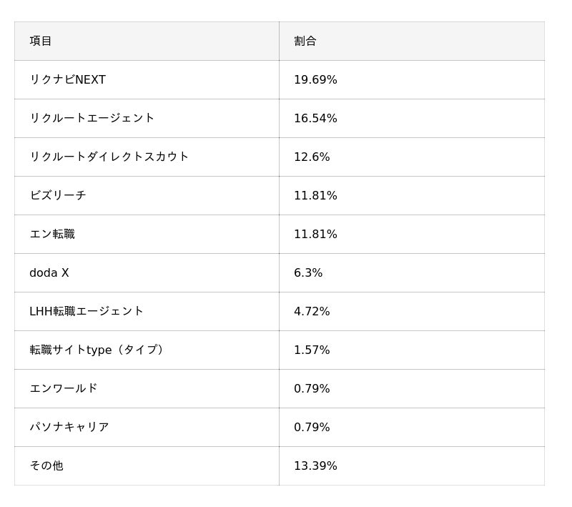
Task: Select the LHH転職エージェント row label
Action: 87,311
